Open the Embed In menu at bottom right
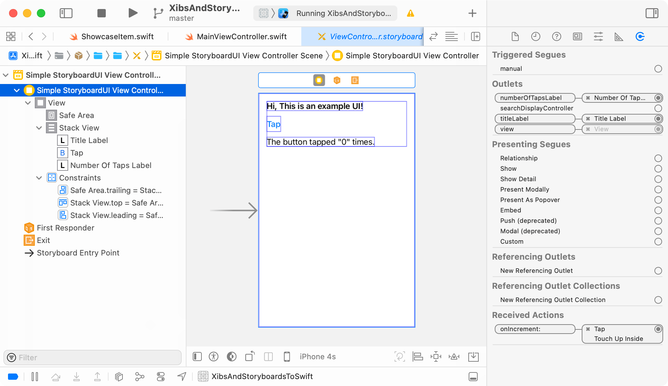Screen dimensions: 668x386 (x=473, y=356)
